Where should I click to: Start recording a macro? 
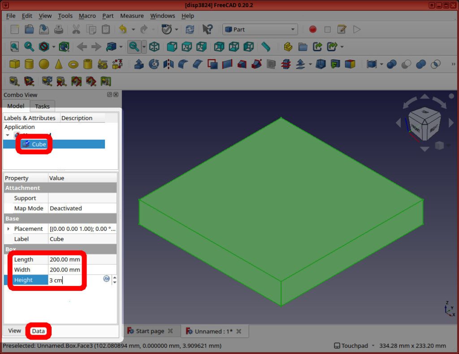click(x=313, y=29)
